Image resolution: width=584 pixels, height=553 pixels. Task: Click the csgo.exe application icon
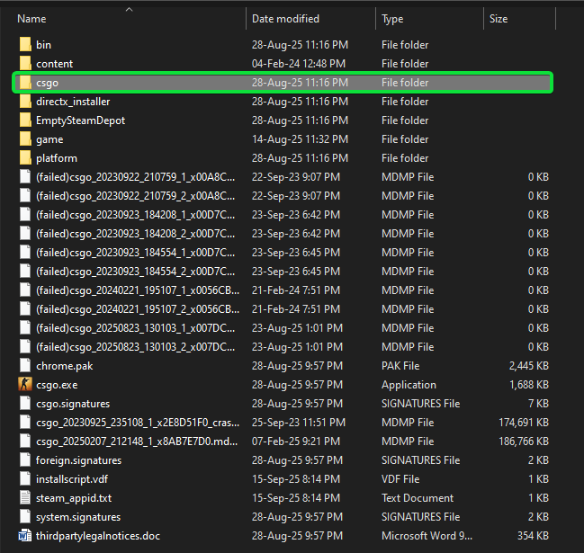click(25, 384)
